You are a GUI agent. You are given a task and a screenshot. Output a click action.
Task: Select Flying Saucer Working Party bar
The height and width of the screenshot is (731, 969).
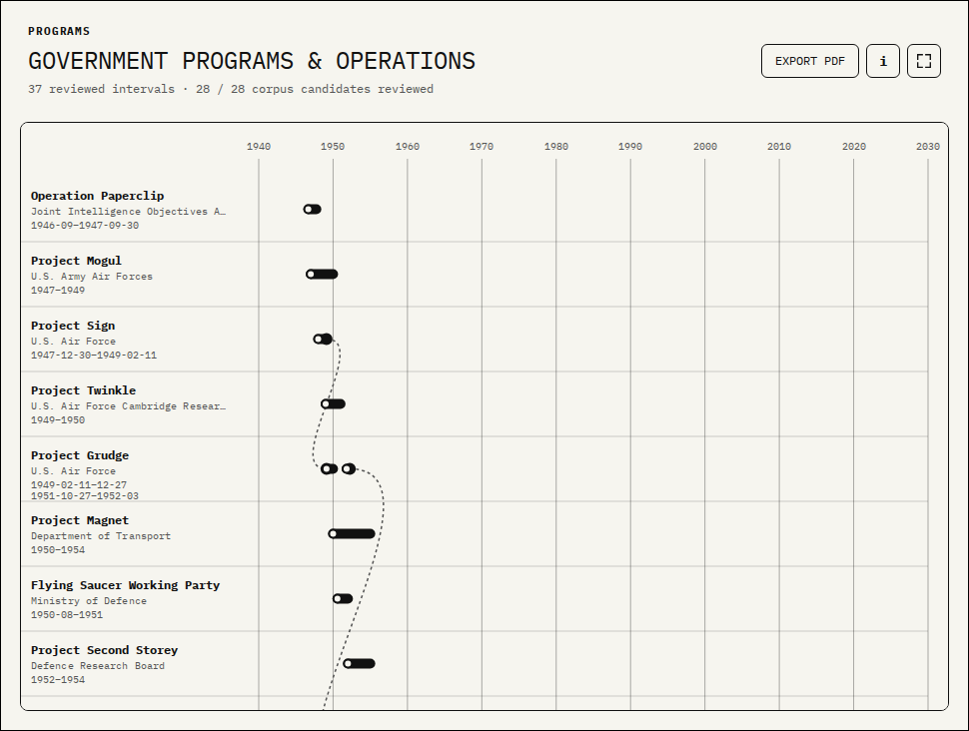pyautogui.click(x=343, y=599)
